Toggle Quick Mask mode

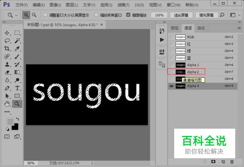pos(7,136)
